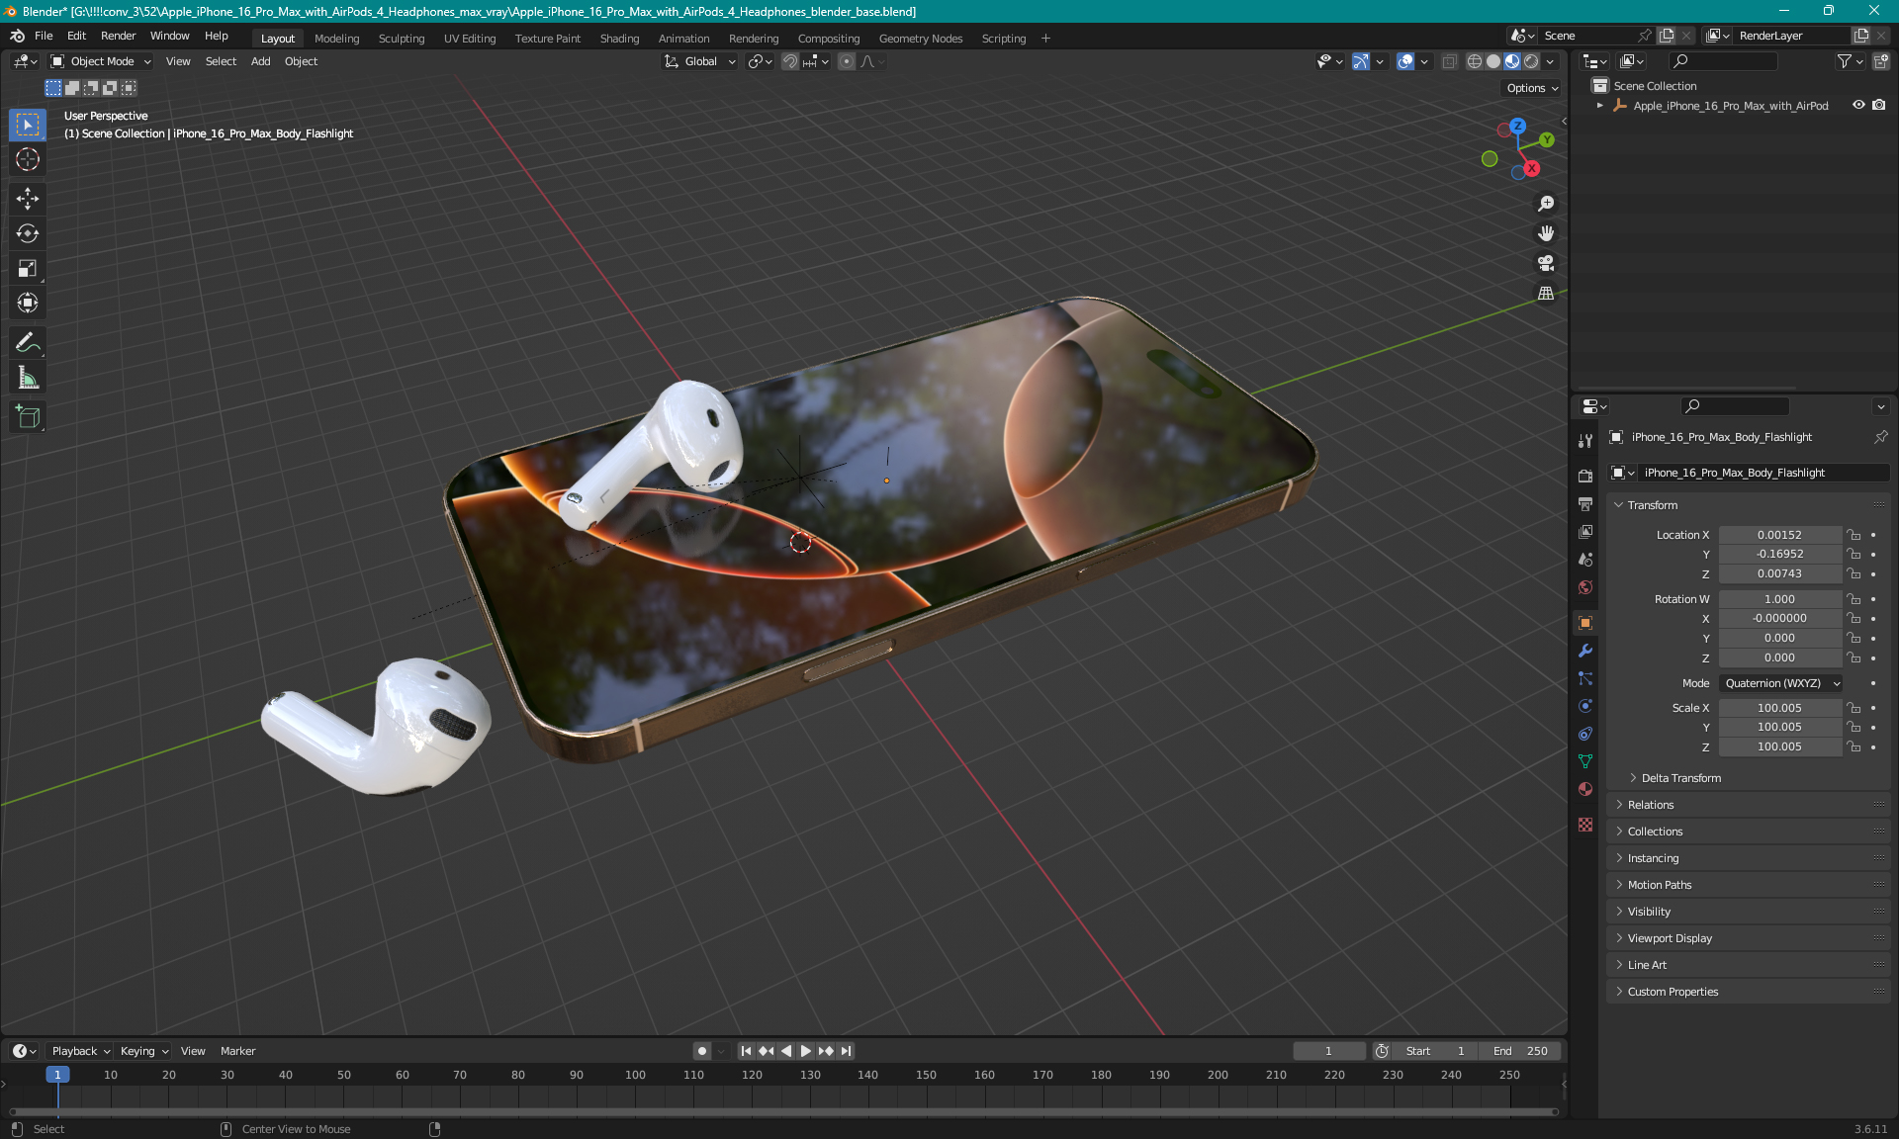Open the View Layer properties tab
Image resolution: width=1899 pixels, height=1139 pixels.
[1585, 531]
